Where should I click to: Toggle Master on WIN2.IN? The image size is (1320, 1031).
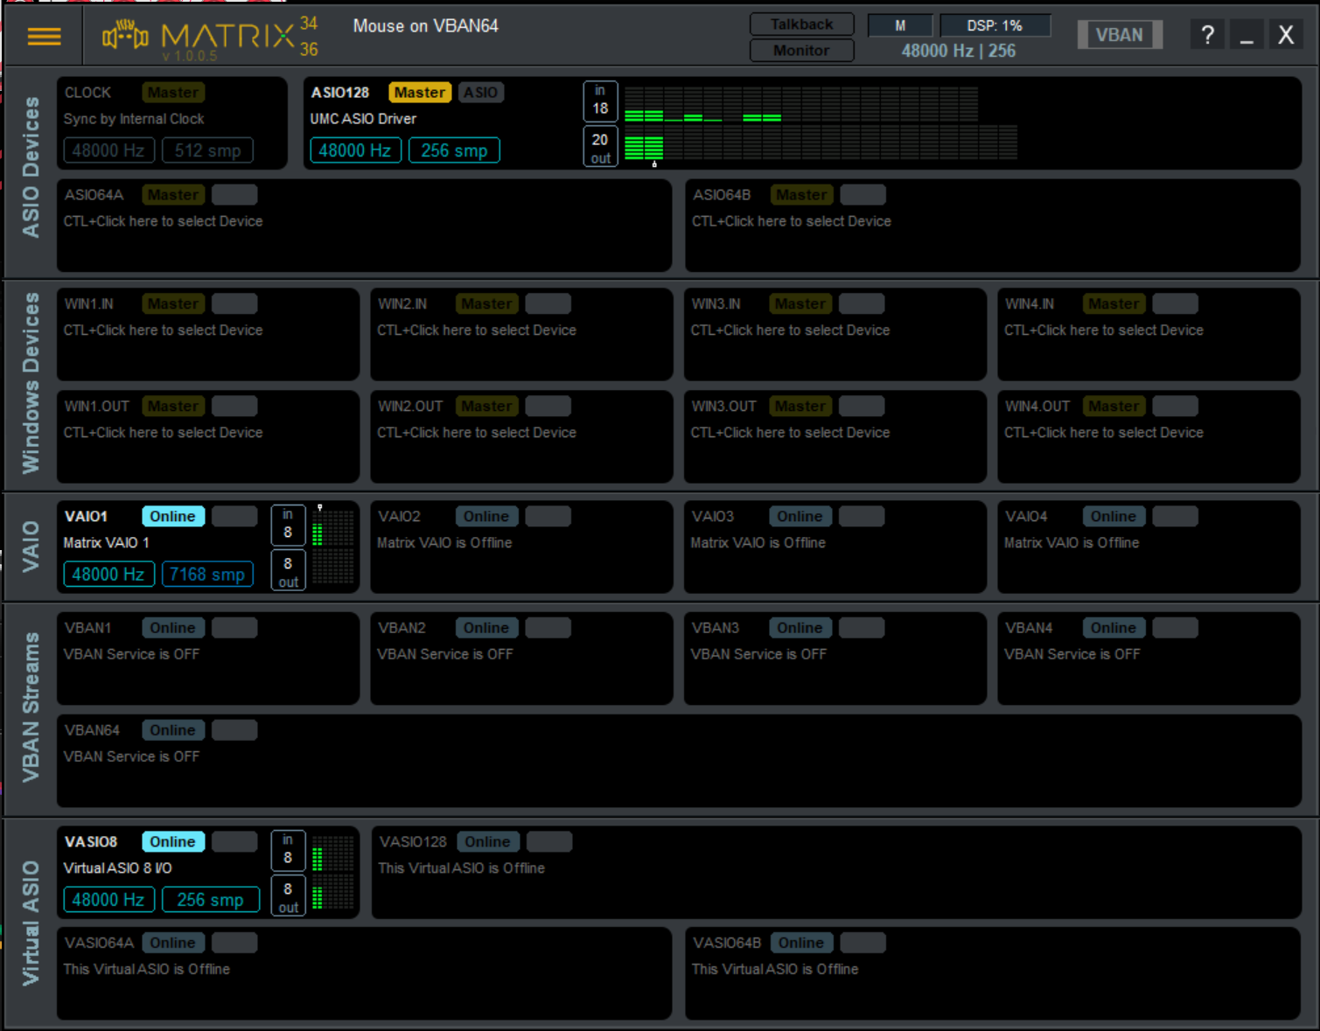(486, 304)
